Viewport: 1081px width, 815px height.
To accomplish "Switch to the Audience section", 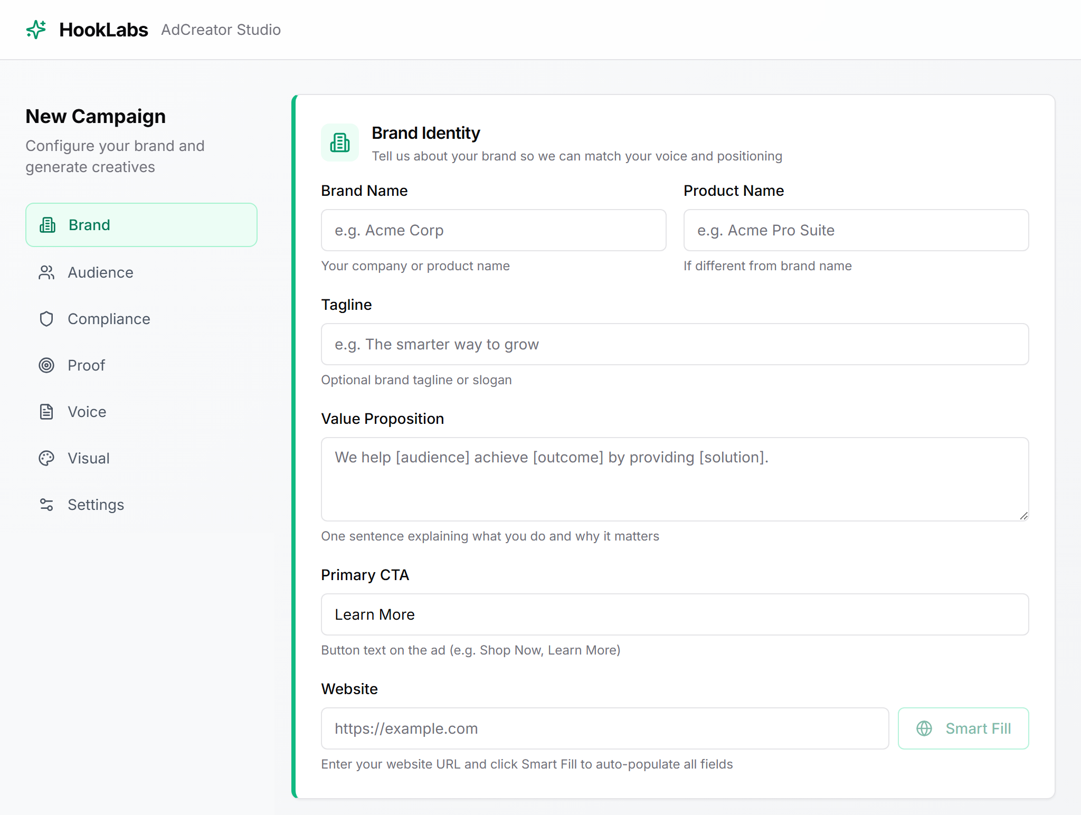I will pos(141,272).
